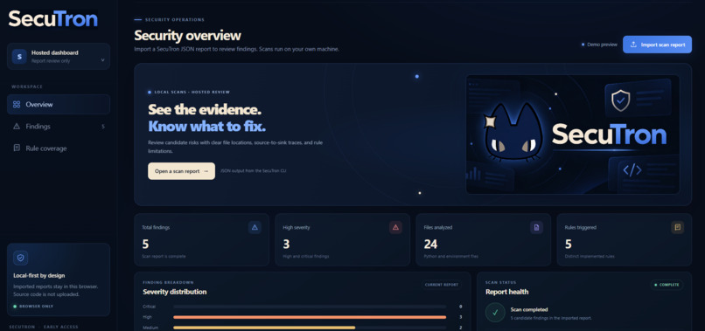Viewport: 705px width, 331px height.
Task: Click the High severity card
Action: (x=343, y=240)
